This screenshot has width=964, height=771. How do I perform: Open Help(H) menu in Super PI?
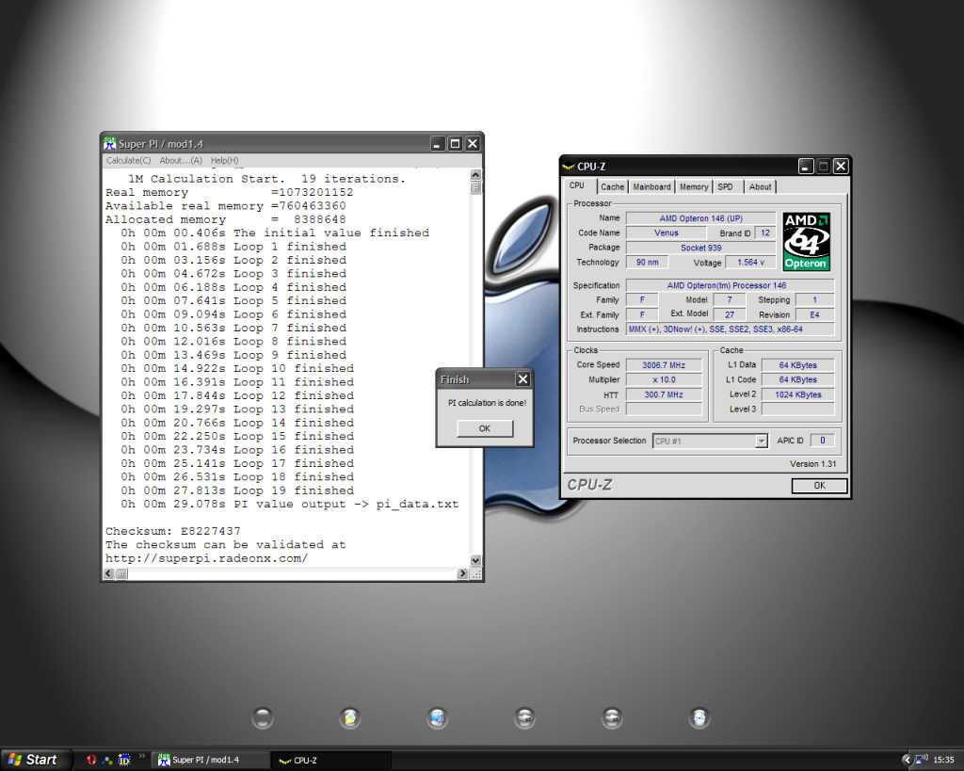224,160
